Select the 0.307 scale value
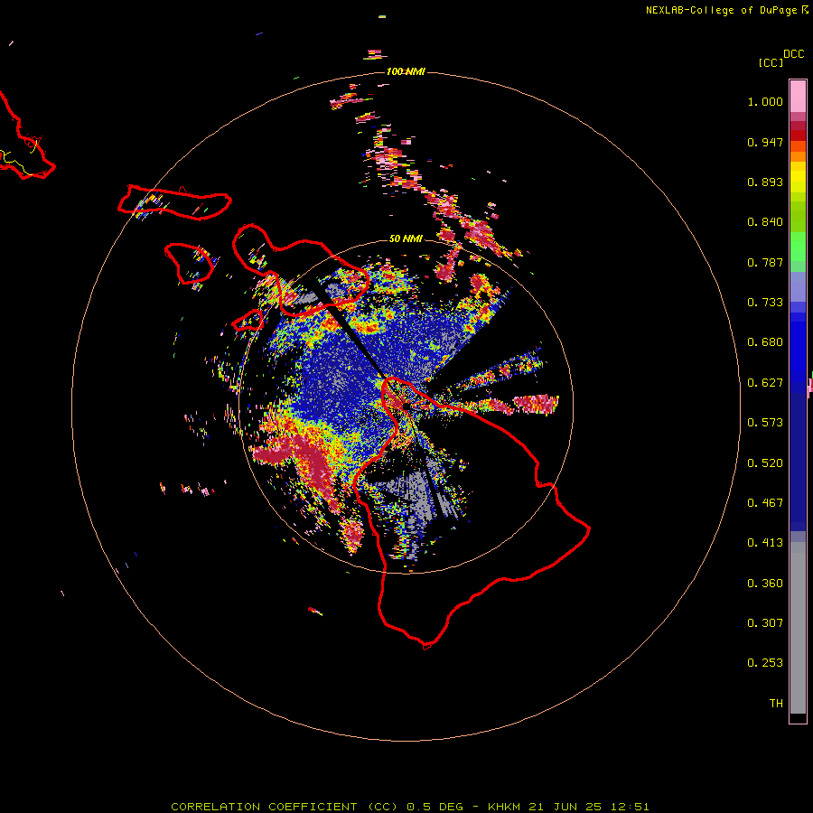The width and height of the screenshot is (813, 813). click(x=765, y=623)
